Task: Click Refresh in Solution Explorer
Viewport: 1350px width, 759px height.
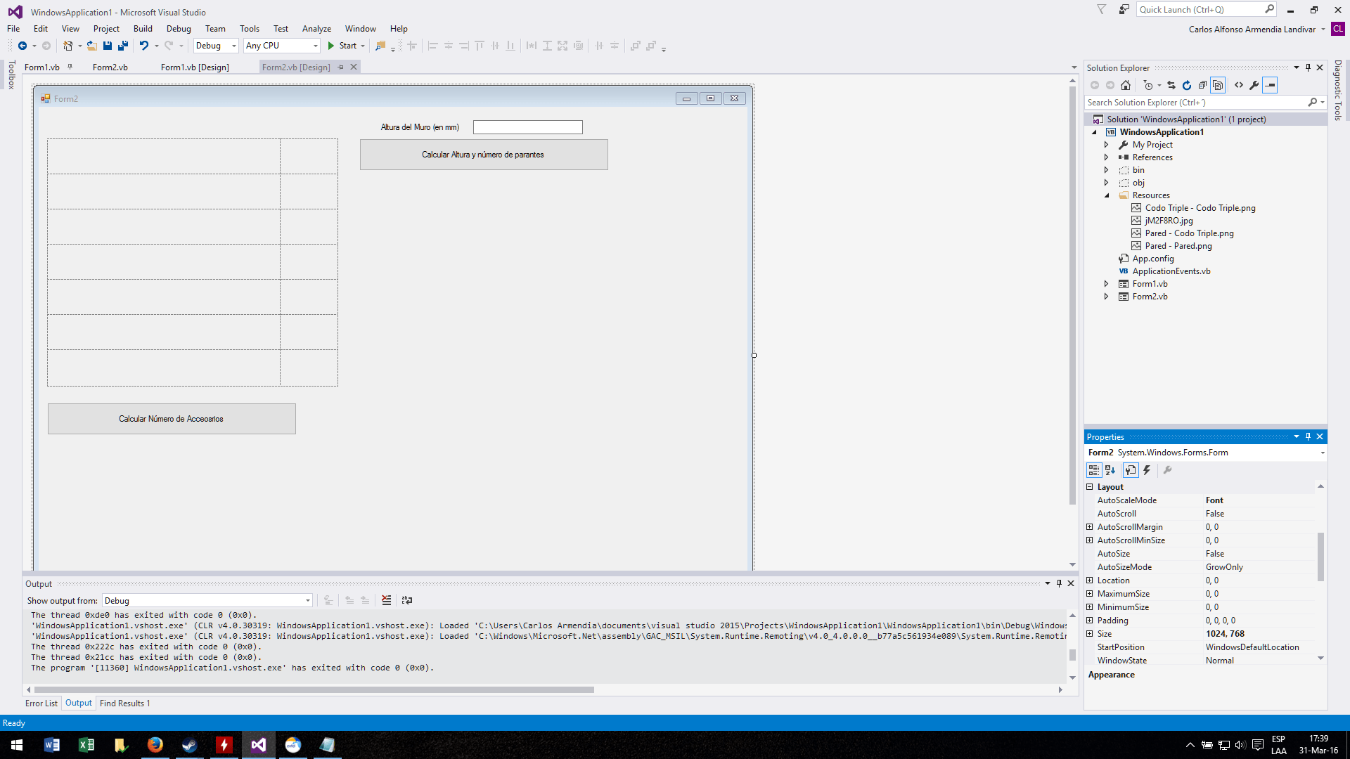Action: click(x=1187, y=85)
